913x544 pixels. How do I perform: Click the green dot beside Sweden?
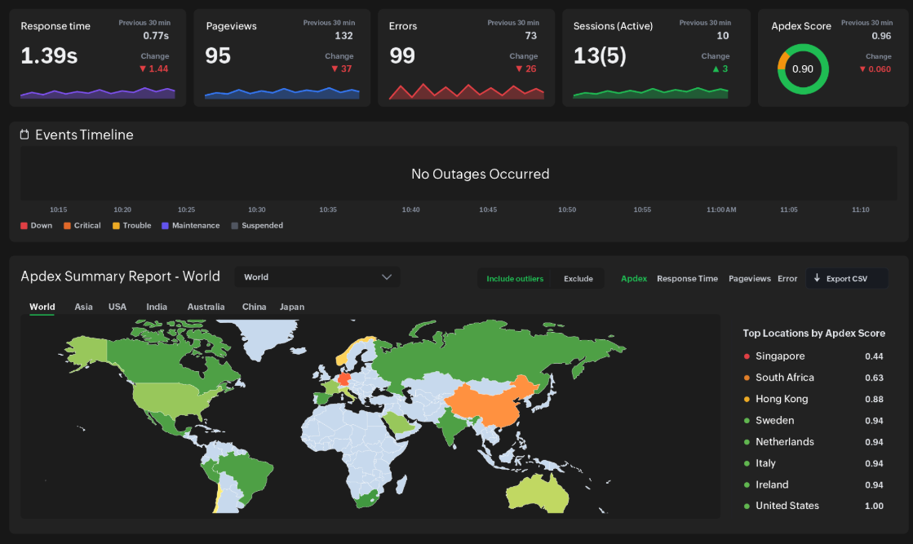pos(747,421)
